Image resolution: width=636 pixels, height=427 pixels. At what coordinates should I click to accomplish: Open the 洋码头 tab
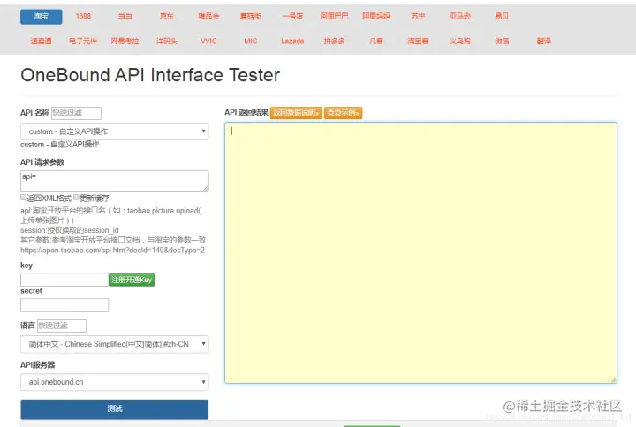point(167,41)
